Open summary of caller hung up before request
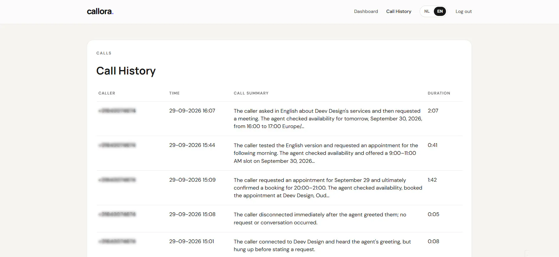Screen dimensions: 559x257 (322, 246)
